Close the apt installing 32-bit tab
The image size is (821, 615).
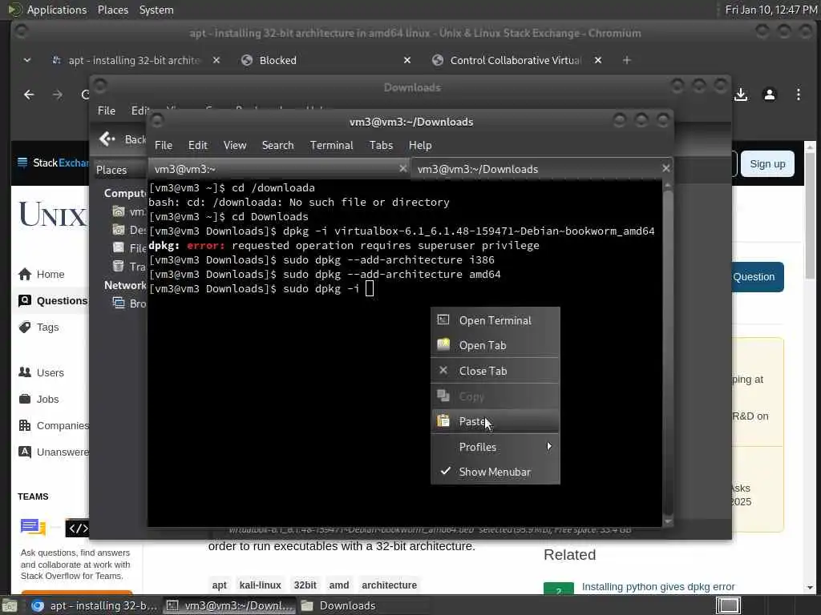point(216,60)
